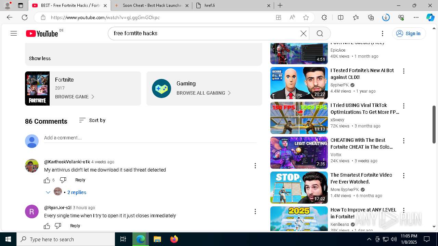Viewport: 438px width, 246px height.
Task: Browse all Gaming link
Action: [204, 93]
